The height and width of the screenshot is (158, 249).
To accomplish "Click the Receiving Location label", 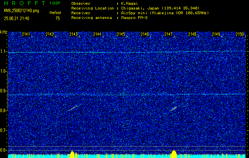I will point(93,8).
